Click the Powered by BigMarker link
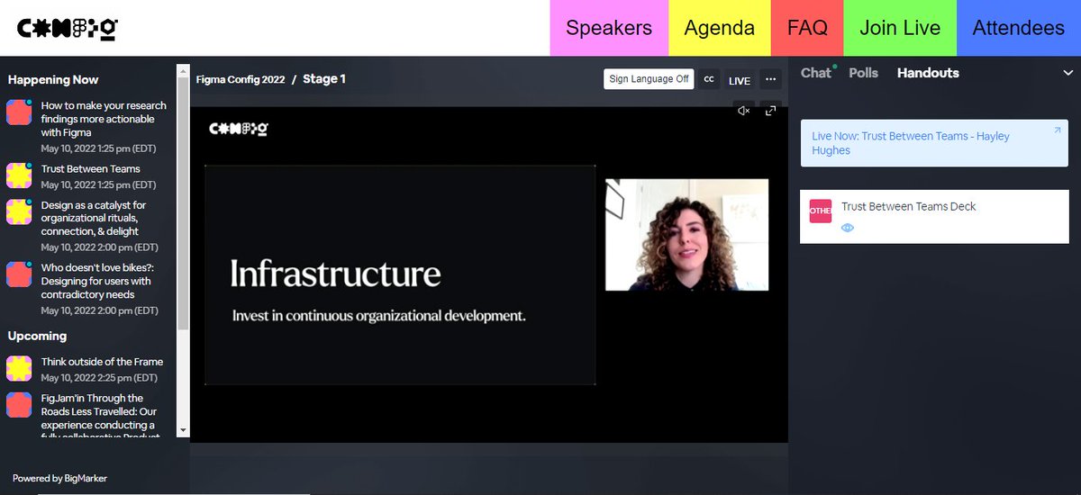Viewport: 1081px width, 495px height. pos(59,479)
